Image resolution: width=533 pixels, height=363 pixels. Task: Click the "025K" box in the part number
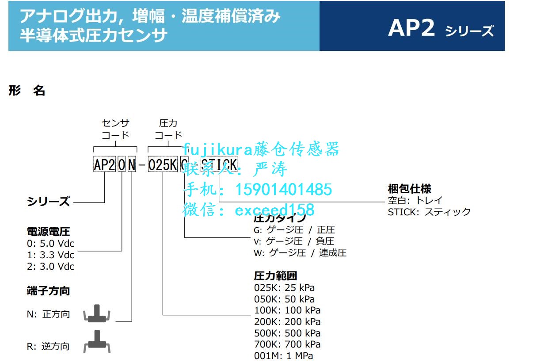(163, 165)
